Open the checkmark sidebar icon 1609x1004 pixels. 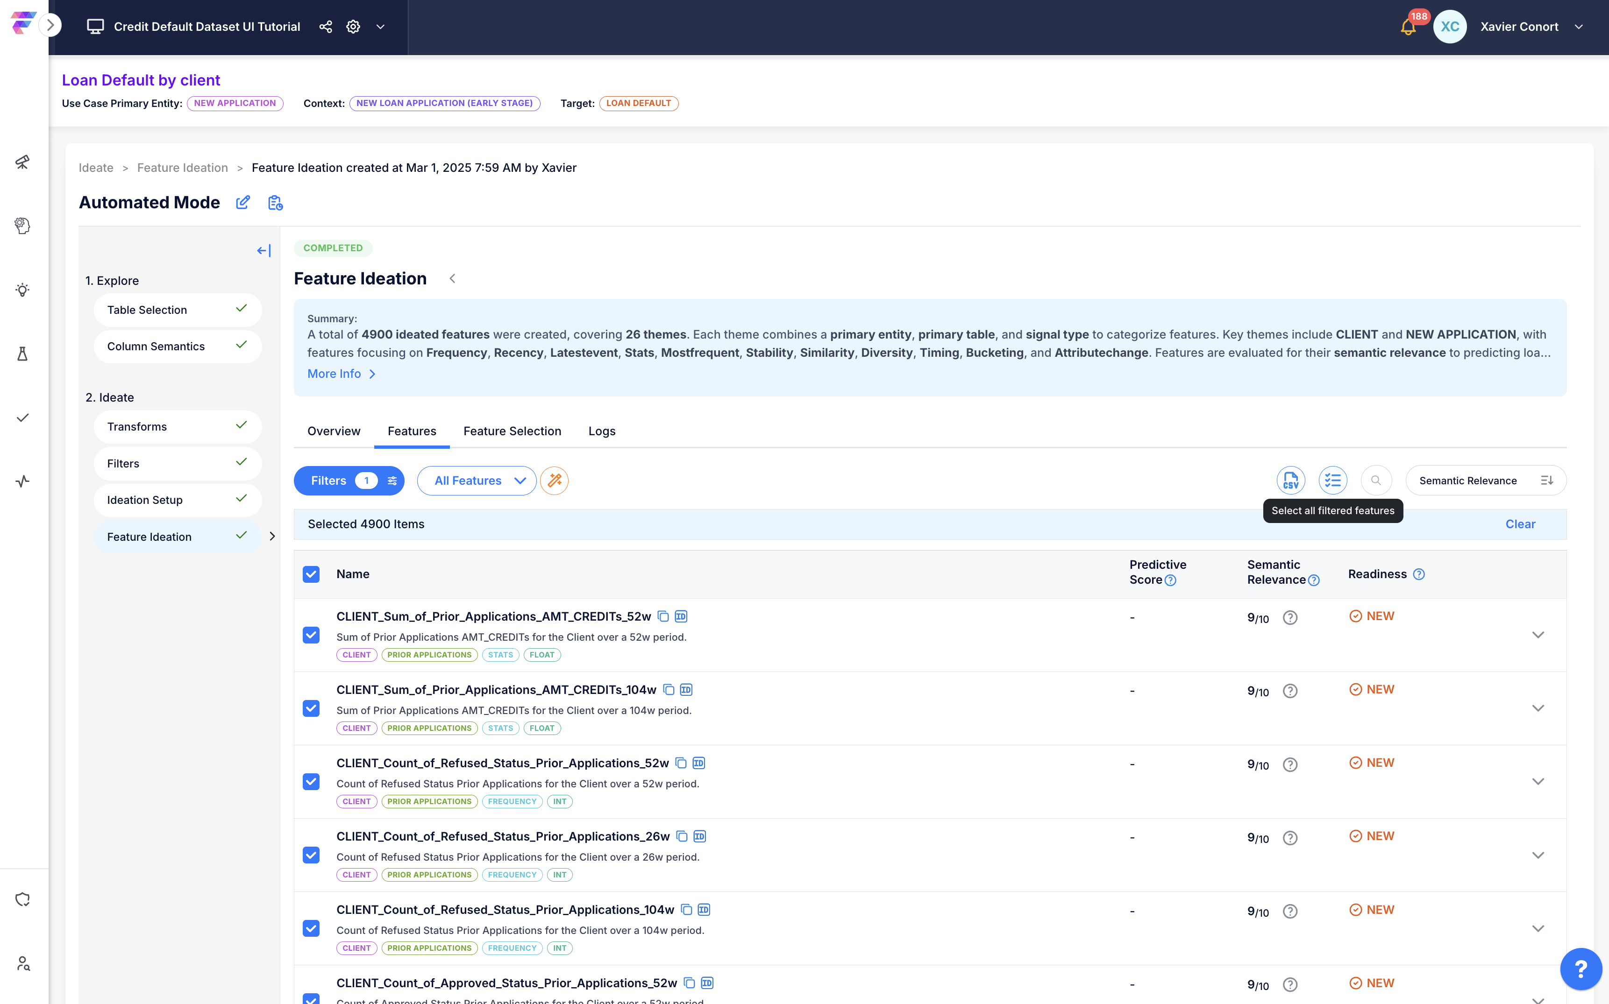(22, 417)
